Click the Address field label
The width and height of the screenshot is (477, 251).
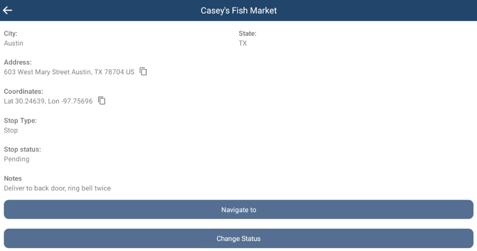coord(18,62)
